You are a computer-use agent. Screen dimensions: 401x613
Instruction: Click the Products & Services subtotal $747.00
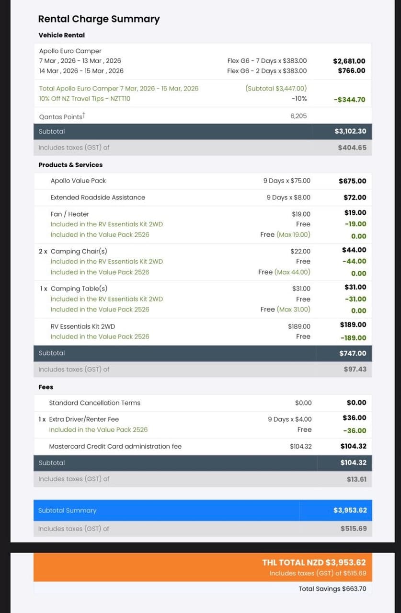pyautogui.click(x=353, y=353)
